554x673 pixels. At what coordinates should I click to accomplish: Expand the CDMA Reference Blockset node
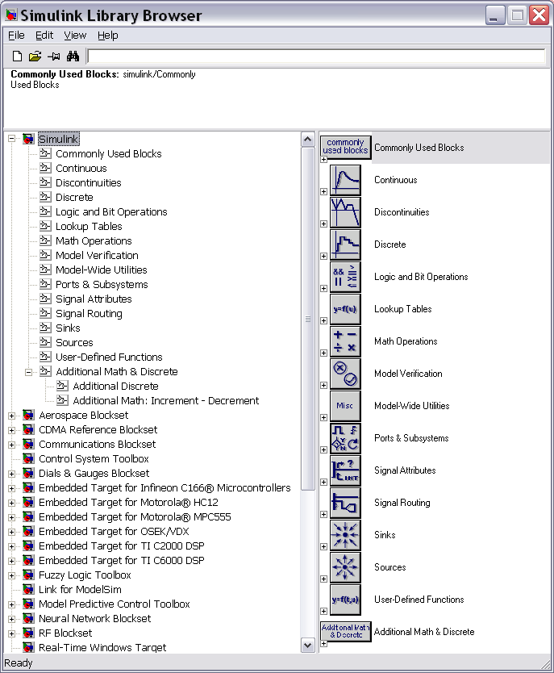[11, 430]
